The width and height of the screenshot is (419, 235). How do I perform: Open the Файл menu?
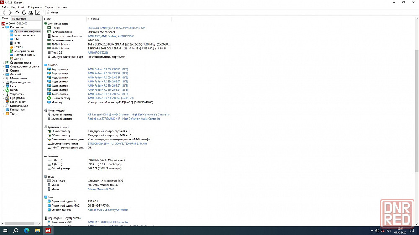point(5,7)
